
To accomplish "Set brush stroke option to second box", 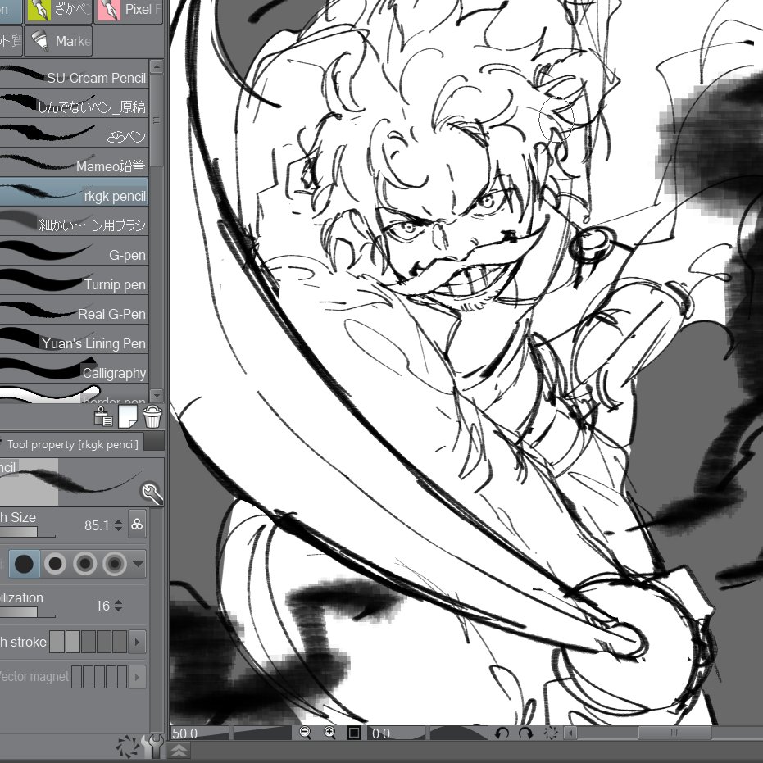I will coord(72,642).
